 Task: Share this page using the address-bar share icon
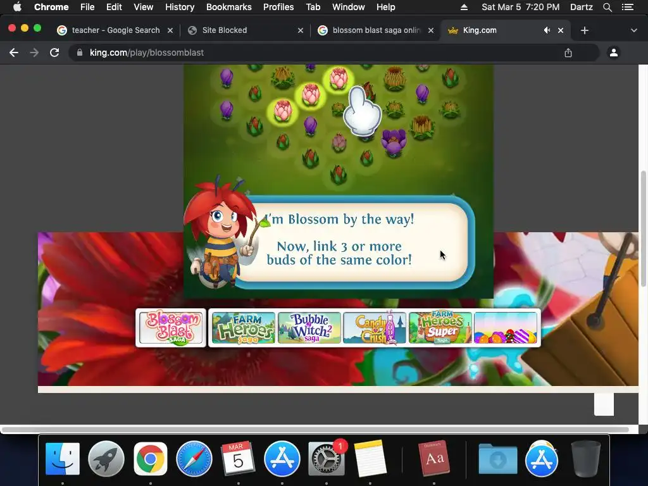click(568, 53)
